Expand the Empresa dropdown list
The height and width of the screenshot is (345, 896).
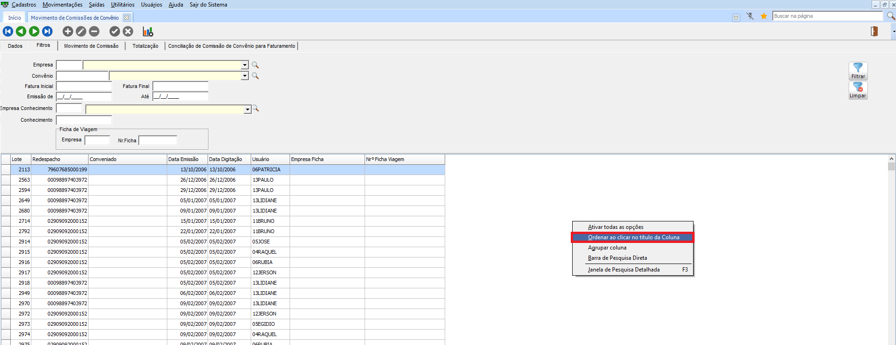[245, 65]
